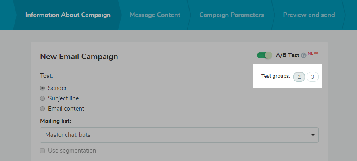Screen dimensions: 357x161
Task: Select the Sender radio button
Action: point(42,88)
